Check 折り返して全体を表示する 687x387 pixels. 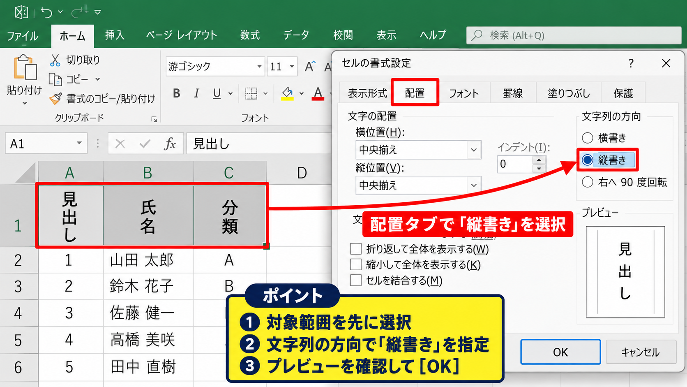click(356, 249)
